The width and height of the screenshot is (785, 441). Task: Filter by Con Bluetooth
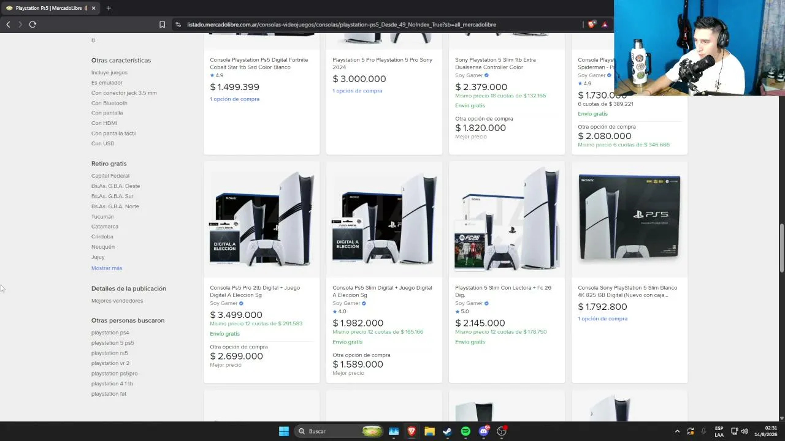109,103
